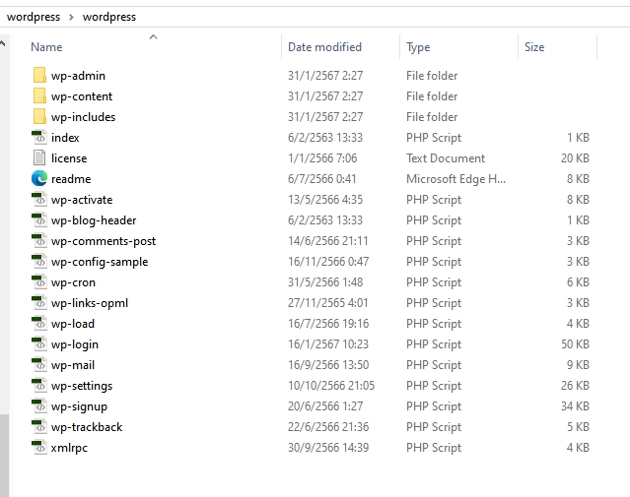Select the wp-content folder name
Screen dimensions: 630x497
pos(82,96)
